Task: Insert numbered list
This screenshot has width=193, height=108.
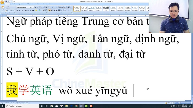Action: tap(53, 7)
